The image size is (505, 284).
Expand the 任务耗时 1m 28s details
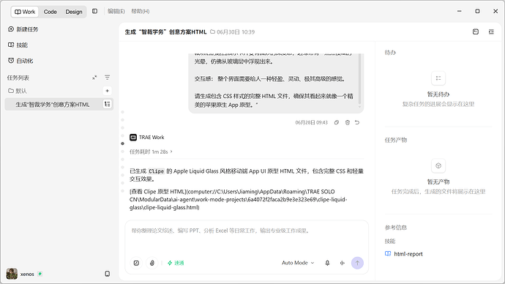(151, 152)
